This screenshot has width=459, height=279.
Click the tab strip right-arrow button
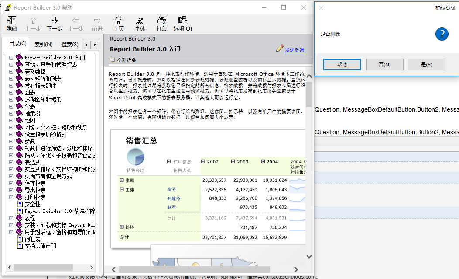coord(95,45)
